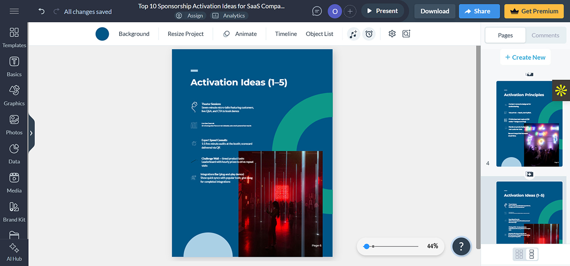Open the Background options

pyautogui.click(x=134, y=34)
